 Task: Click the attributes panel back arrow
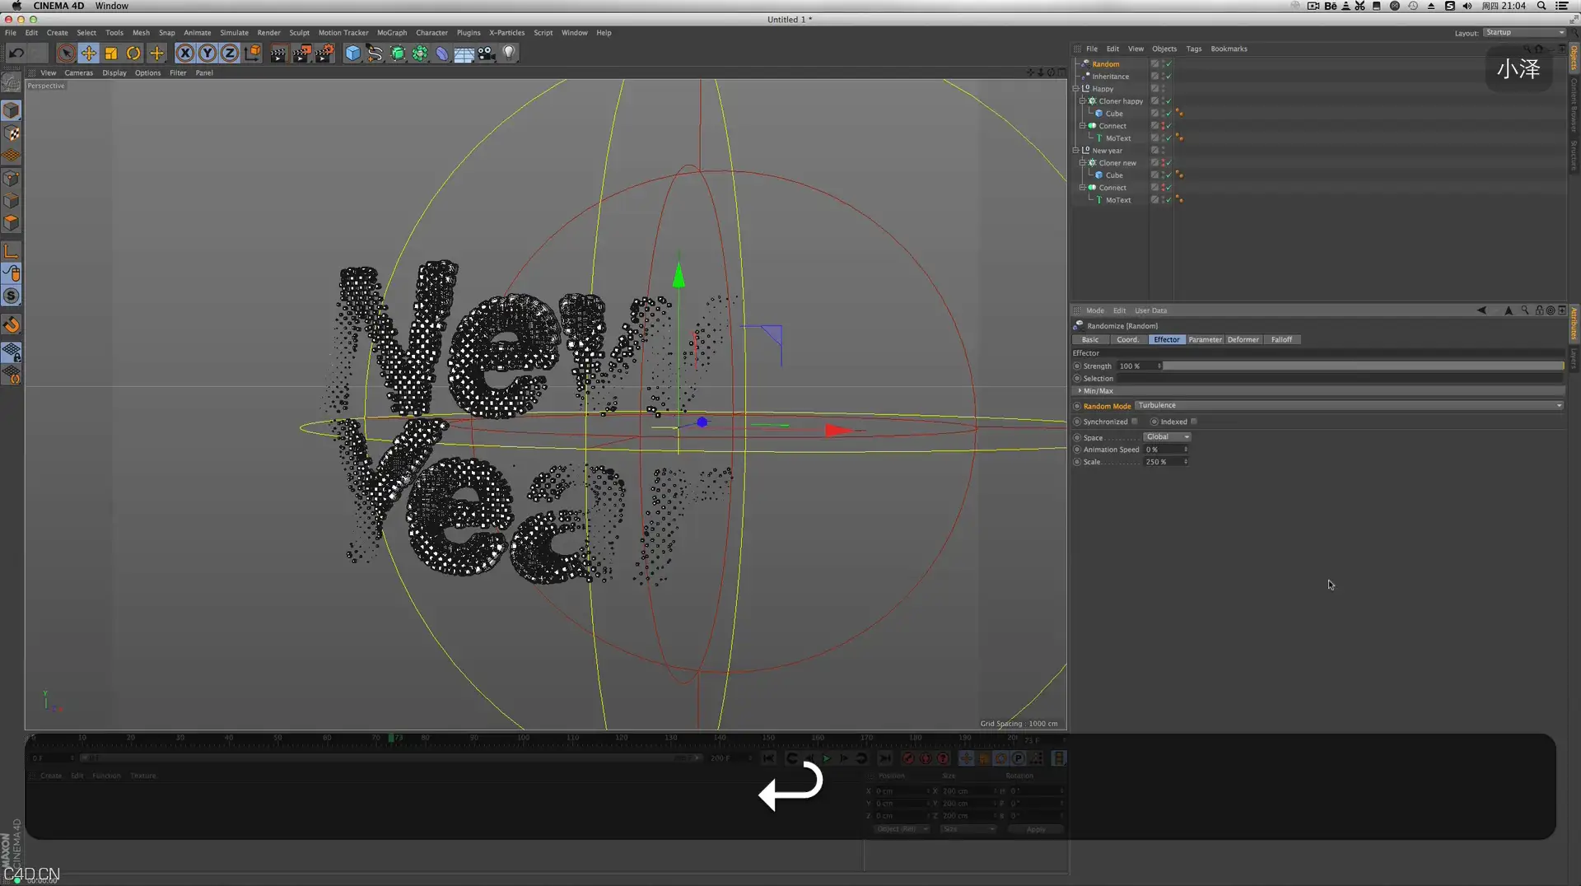coord(1481,310)
